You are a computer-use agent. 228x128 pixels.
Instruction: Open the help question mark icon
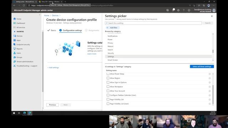click(184, 10)
